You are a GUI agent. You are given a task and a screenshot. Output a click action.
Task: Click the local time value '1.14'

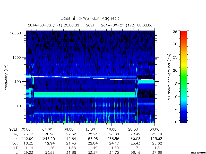tap(29, 148)
